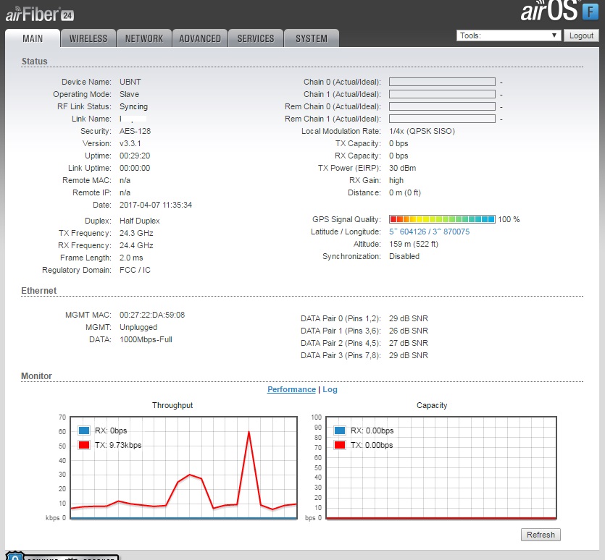
Task: Click the Local Modulation Rate 1/4x (QPSK SISO)
Action: coord(422,131)
